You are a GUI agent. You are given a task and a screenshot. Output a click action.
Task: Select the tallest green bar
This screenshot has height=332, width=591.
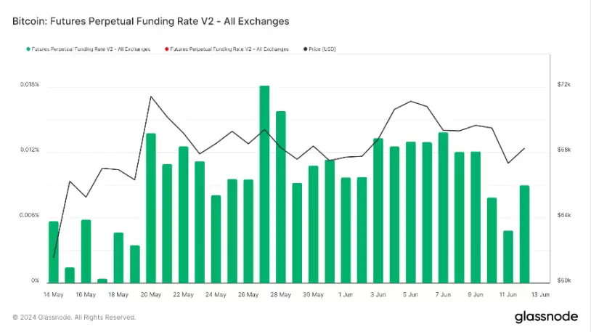pos(264,184)
